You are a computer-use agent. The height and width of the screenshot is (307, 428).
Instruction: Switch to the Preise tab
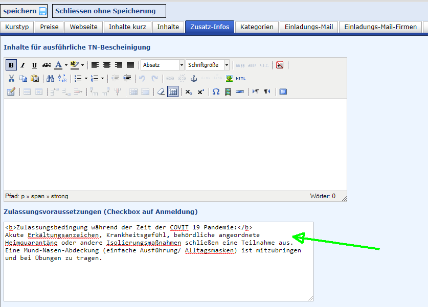pyautogui.click(x=50, y=27)
